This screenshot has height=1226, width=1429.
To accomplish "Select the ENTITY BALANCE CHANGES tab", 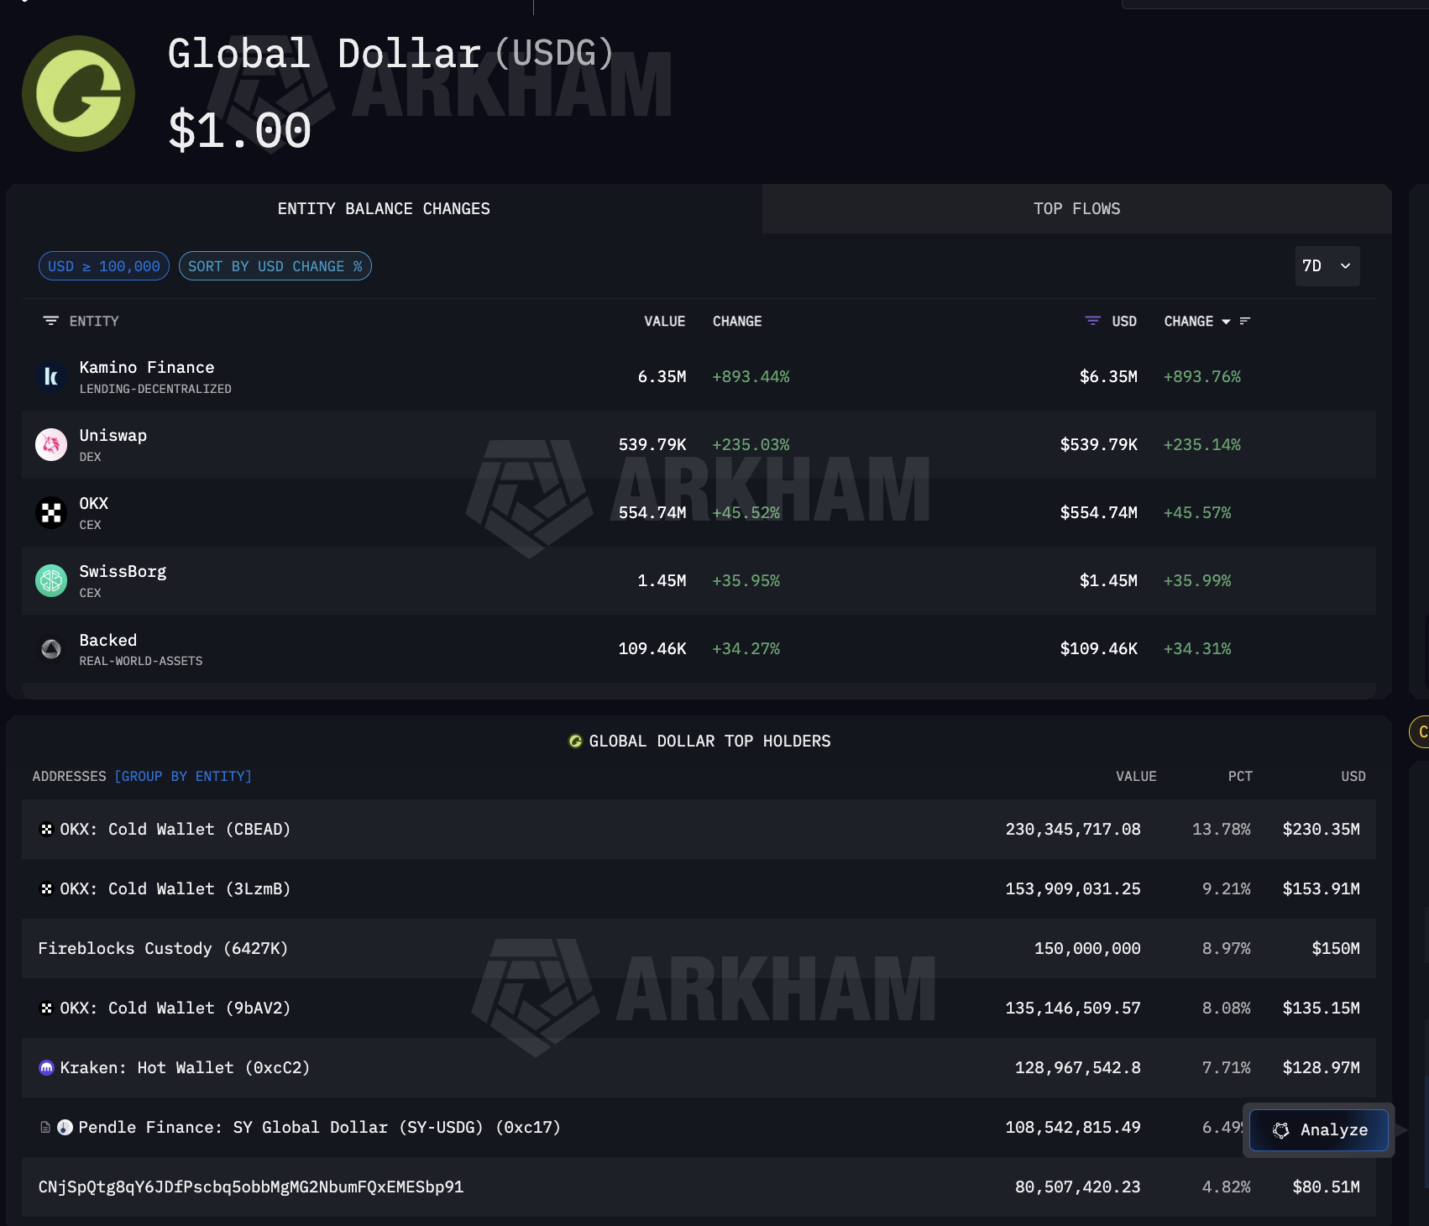I will (384, 208).
